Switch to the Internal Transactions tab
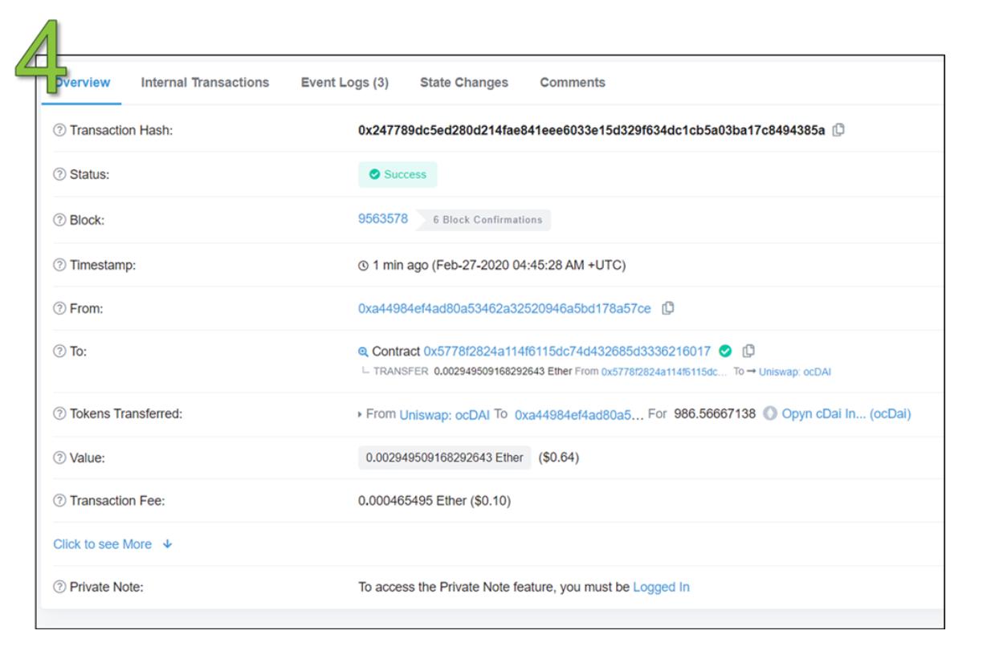 [205, 83]
